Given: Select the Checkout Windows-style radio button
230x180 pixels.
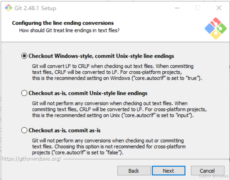Looking at the screenshot, I should pos(24,56).
